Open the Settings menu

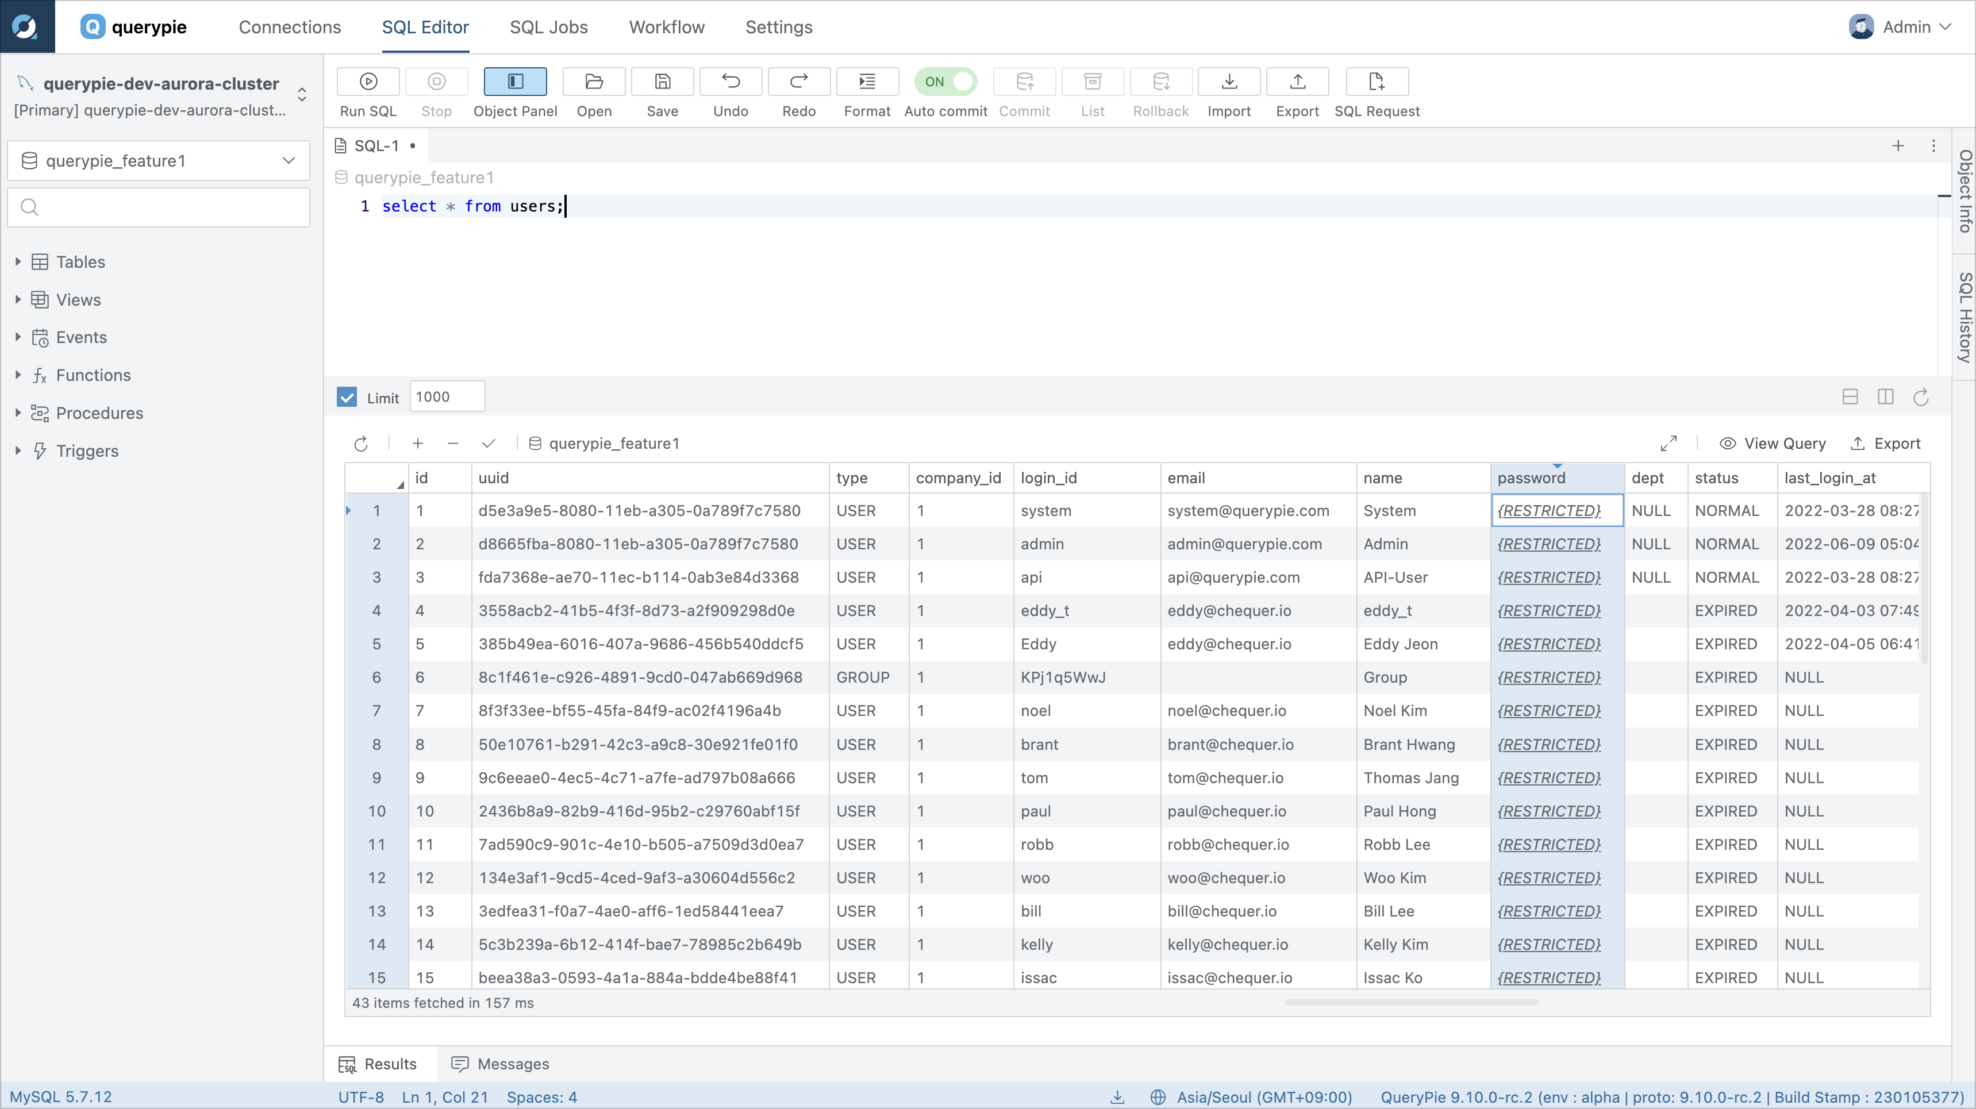click(x=779, y=27)
